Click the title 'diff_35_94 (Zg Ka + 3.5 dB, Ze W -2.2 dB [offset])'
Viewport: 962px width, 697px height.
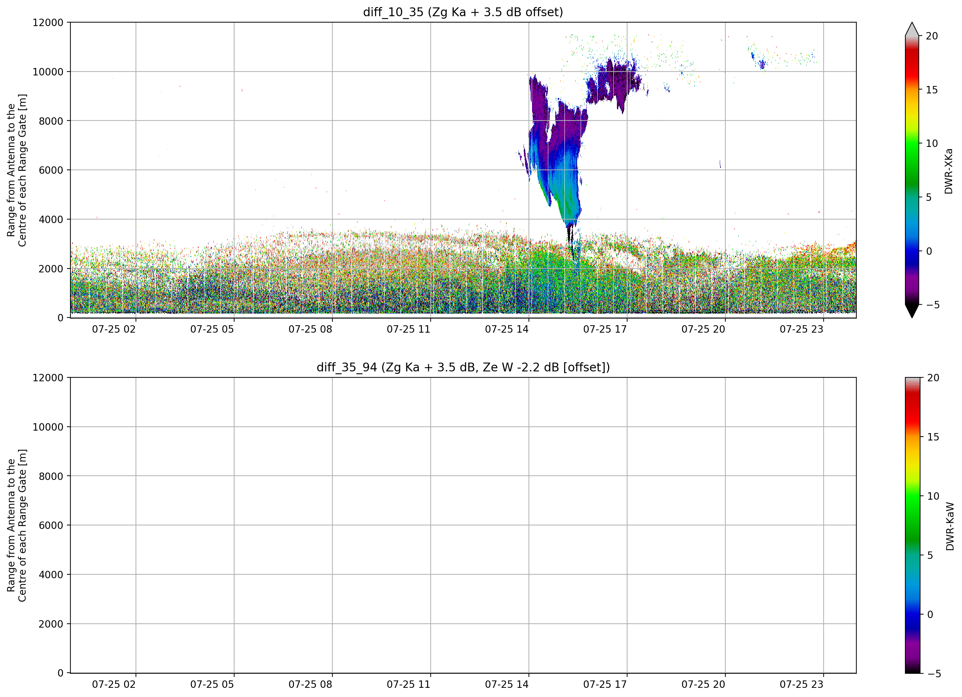[463, 367]
